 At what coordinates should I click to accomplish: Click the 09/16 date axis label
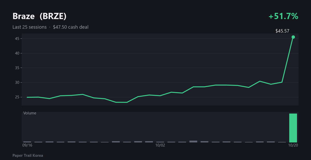(27, 145)
